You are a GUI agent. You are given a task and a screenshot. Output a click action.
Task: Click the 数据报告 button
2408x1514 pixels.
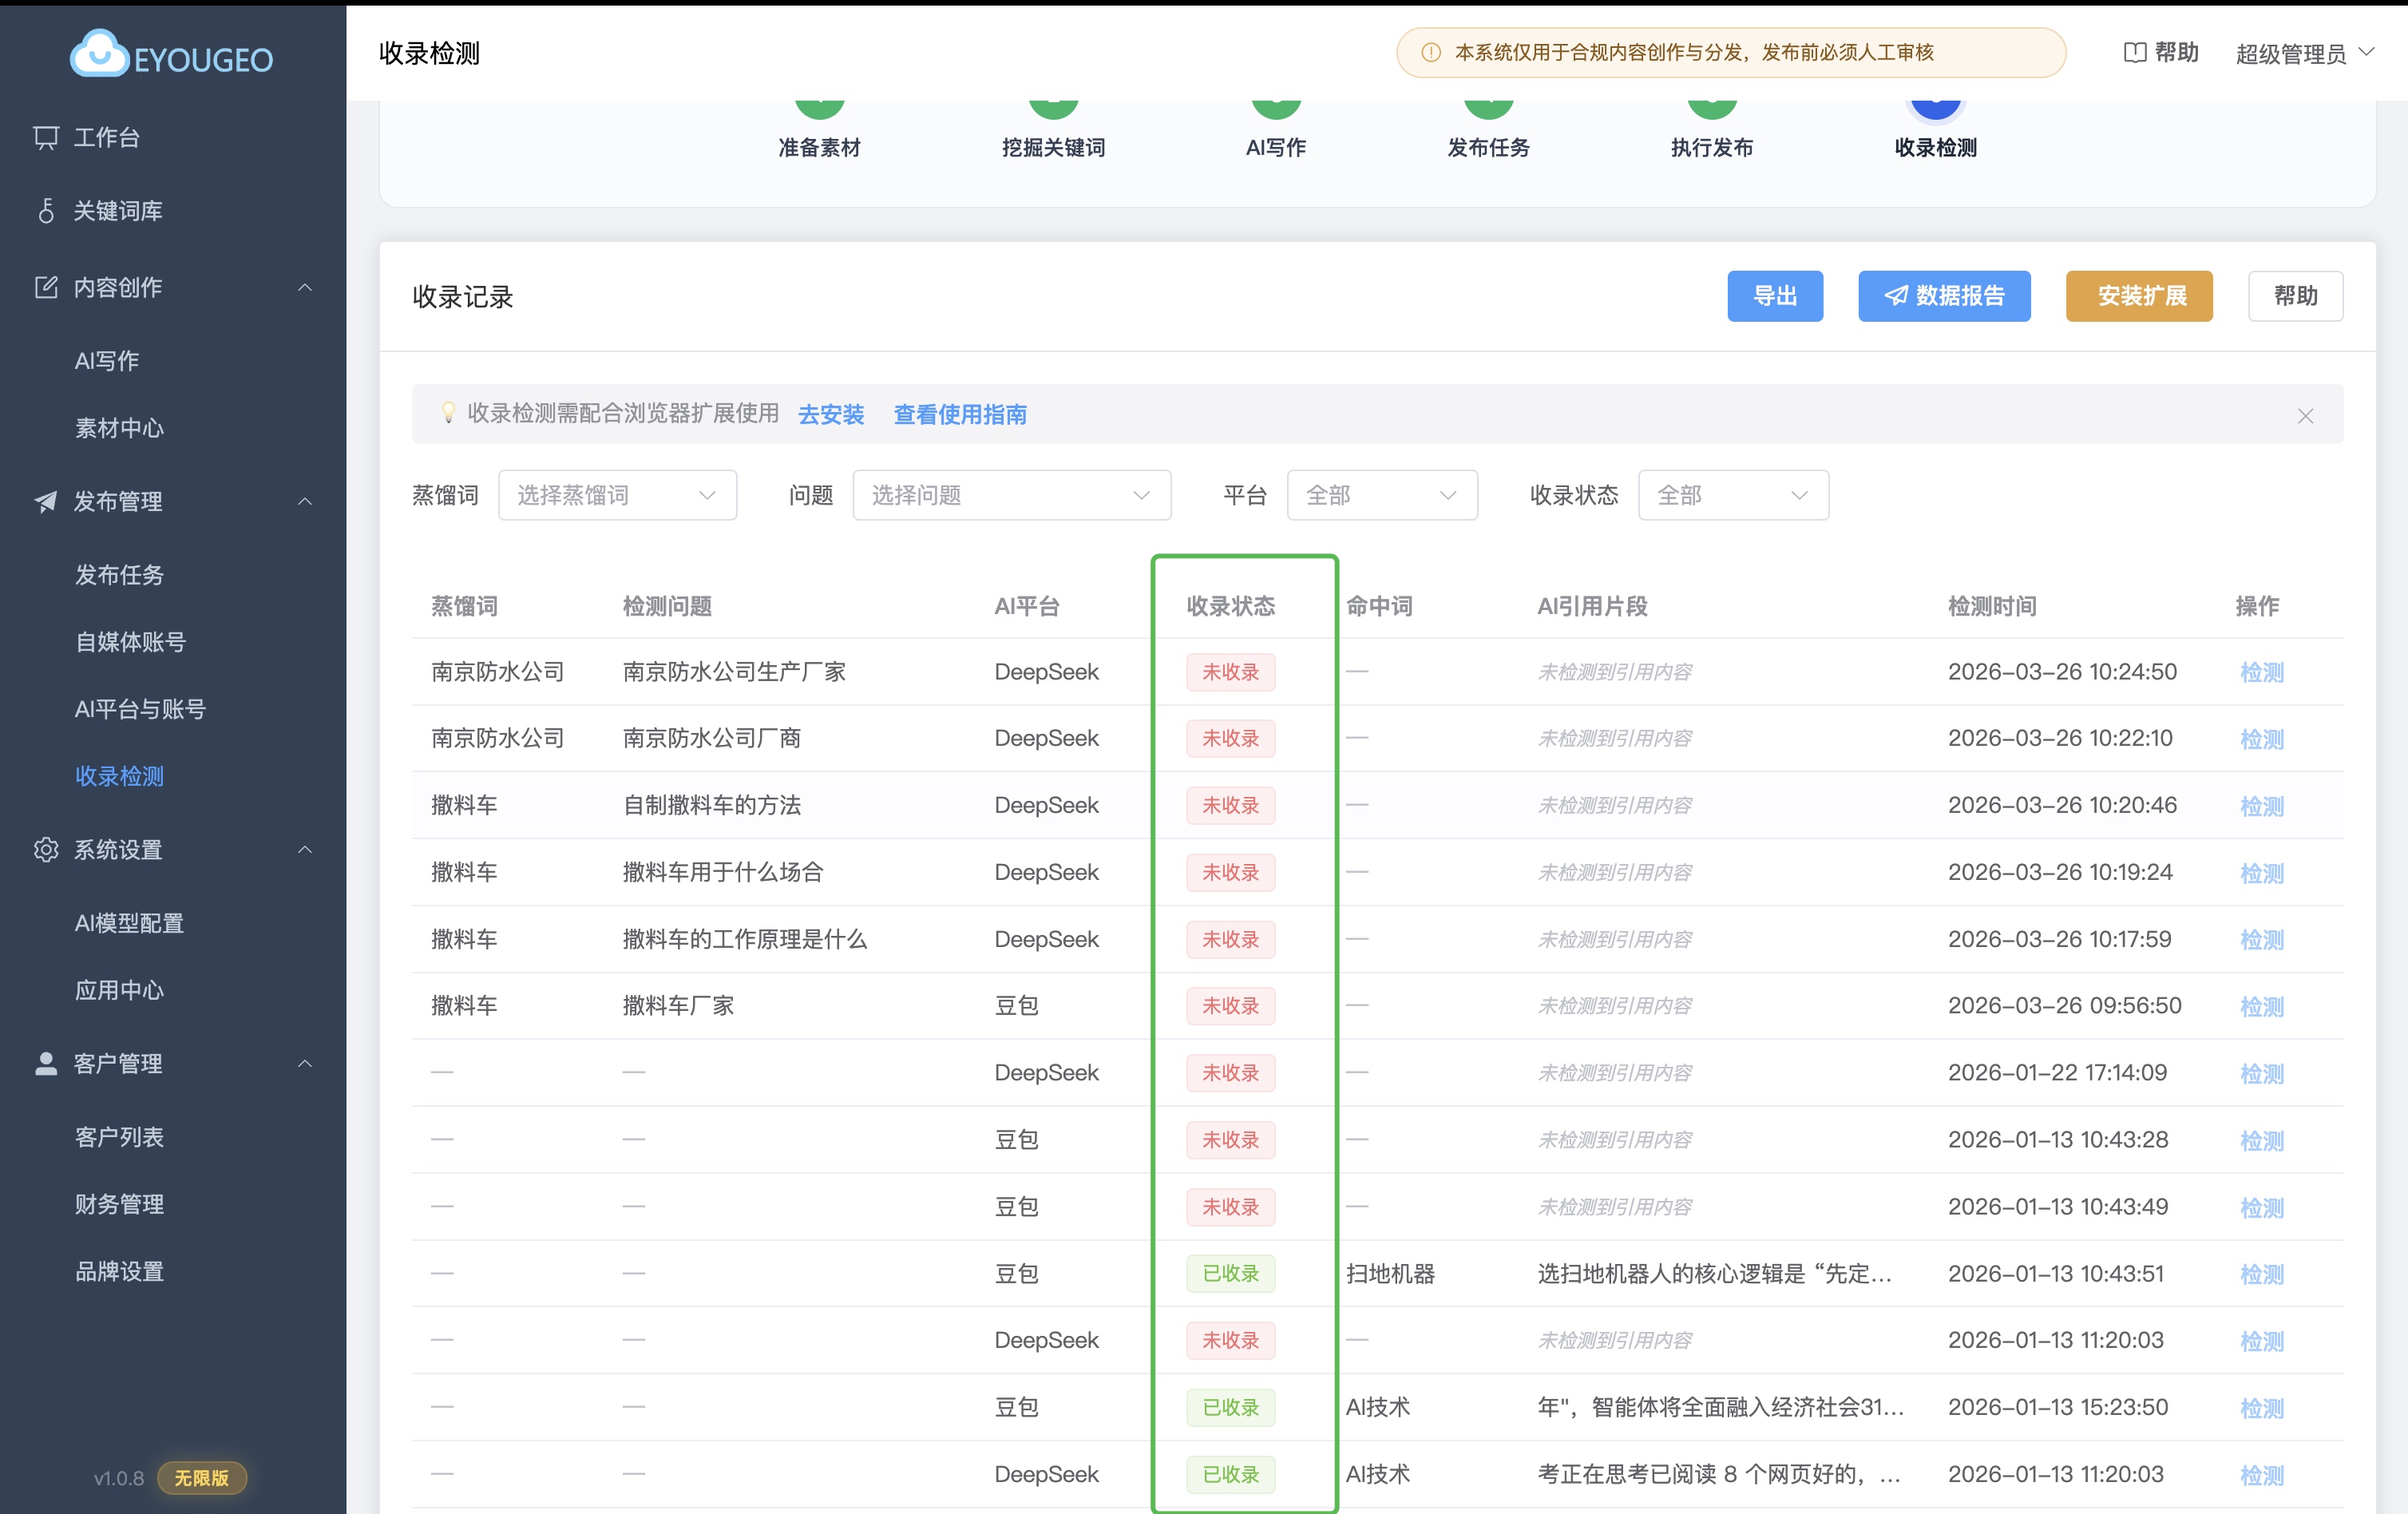(x=1944, y=296)
